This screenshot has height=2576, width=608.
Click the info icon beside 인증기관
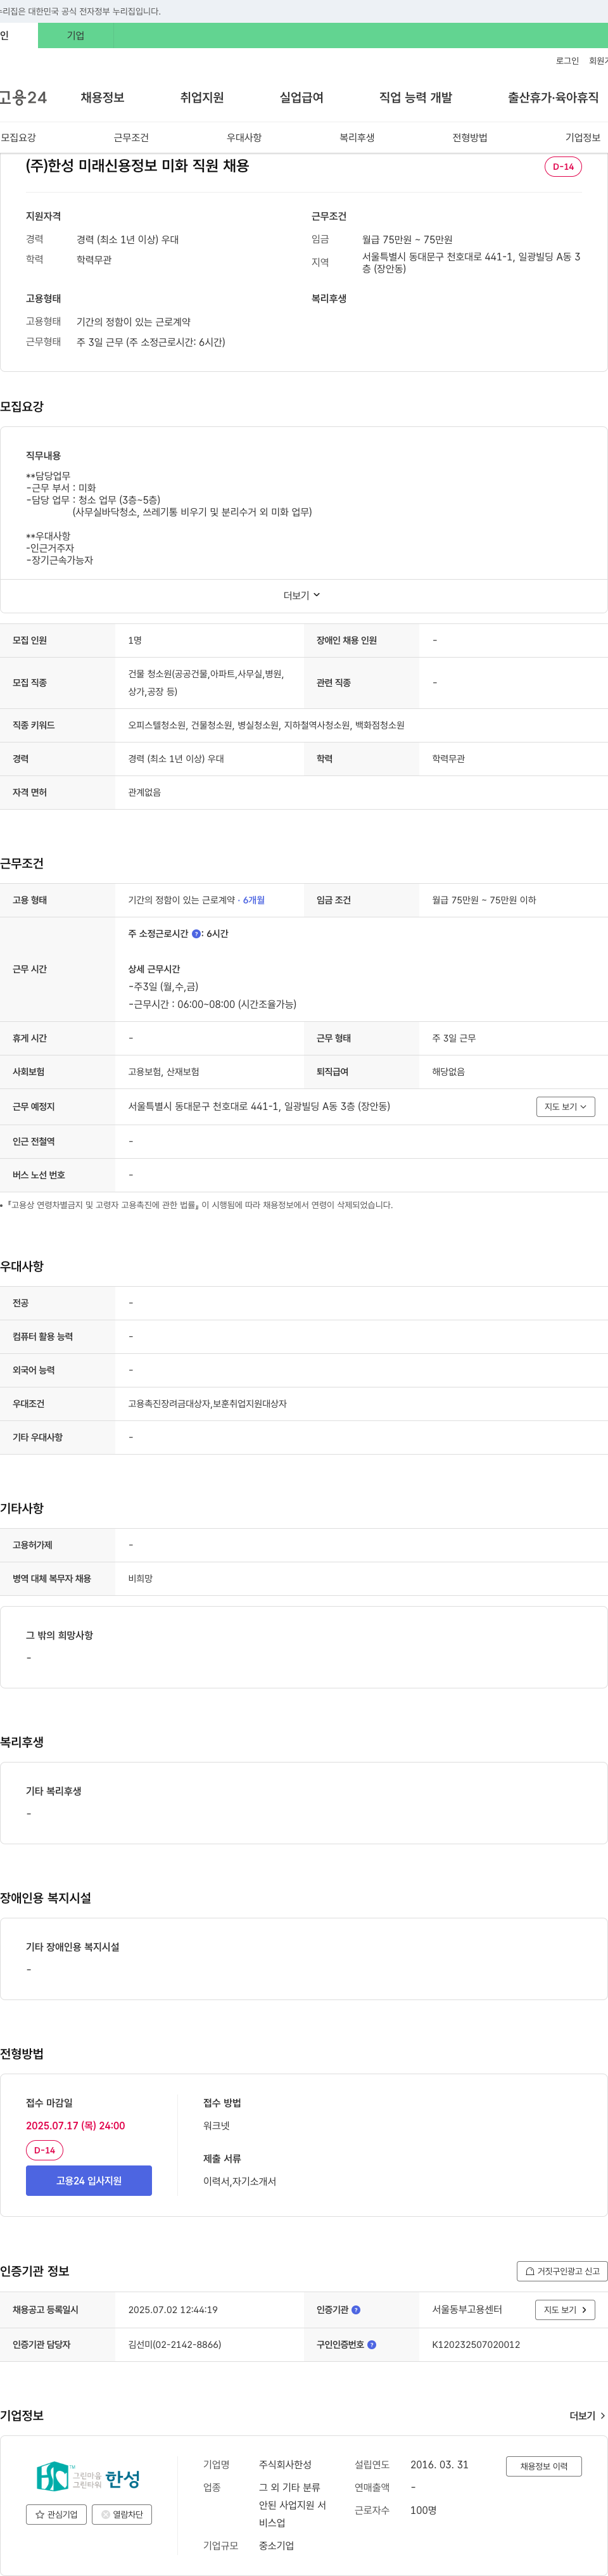pos(356,2309)
